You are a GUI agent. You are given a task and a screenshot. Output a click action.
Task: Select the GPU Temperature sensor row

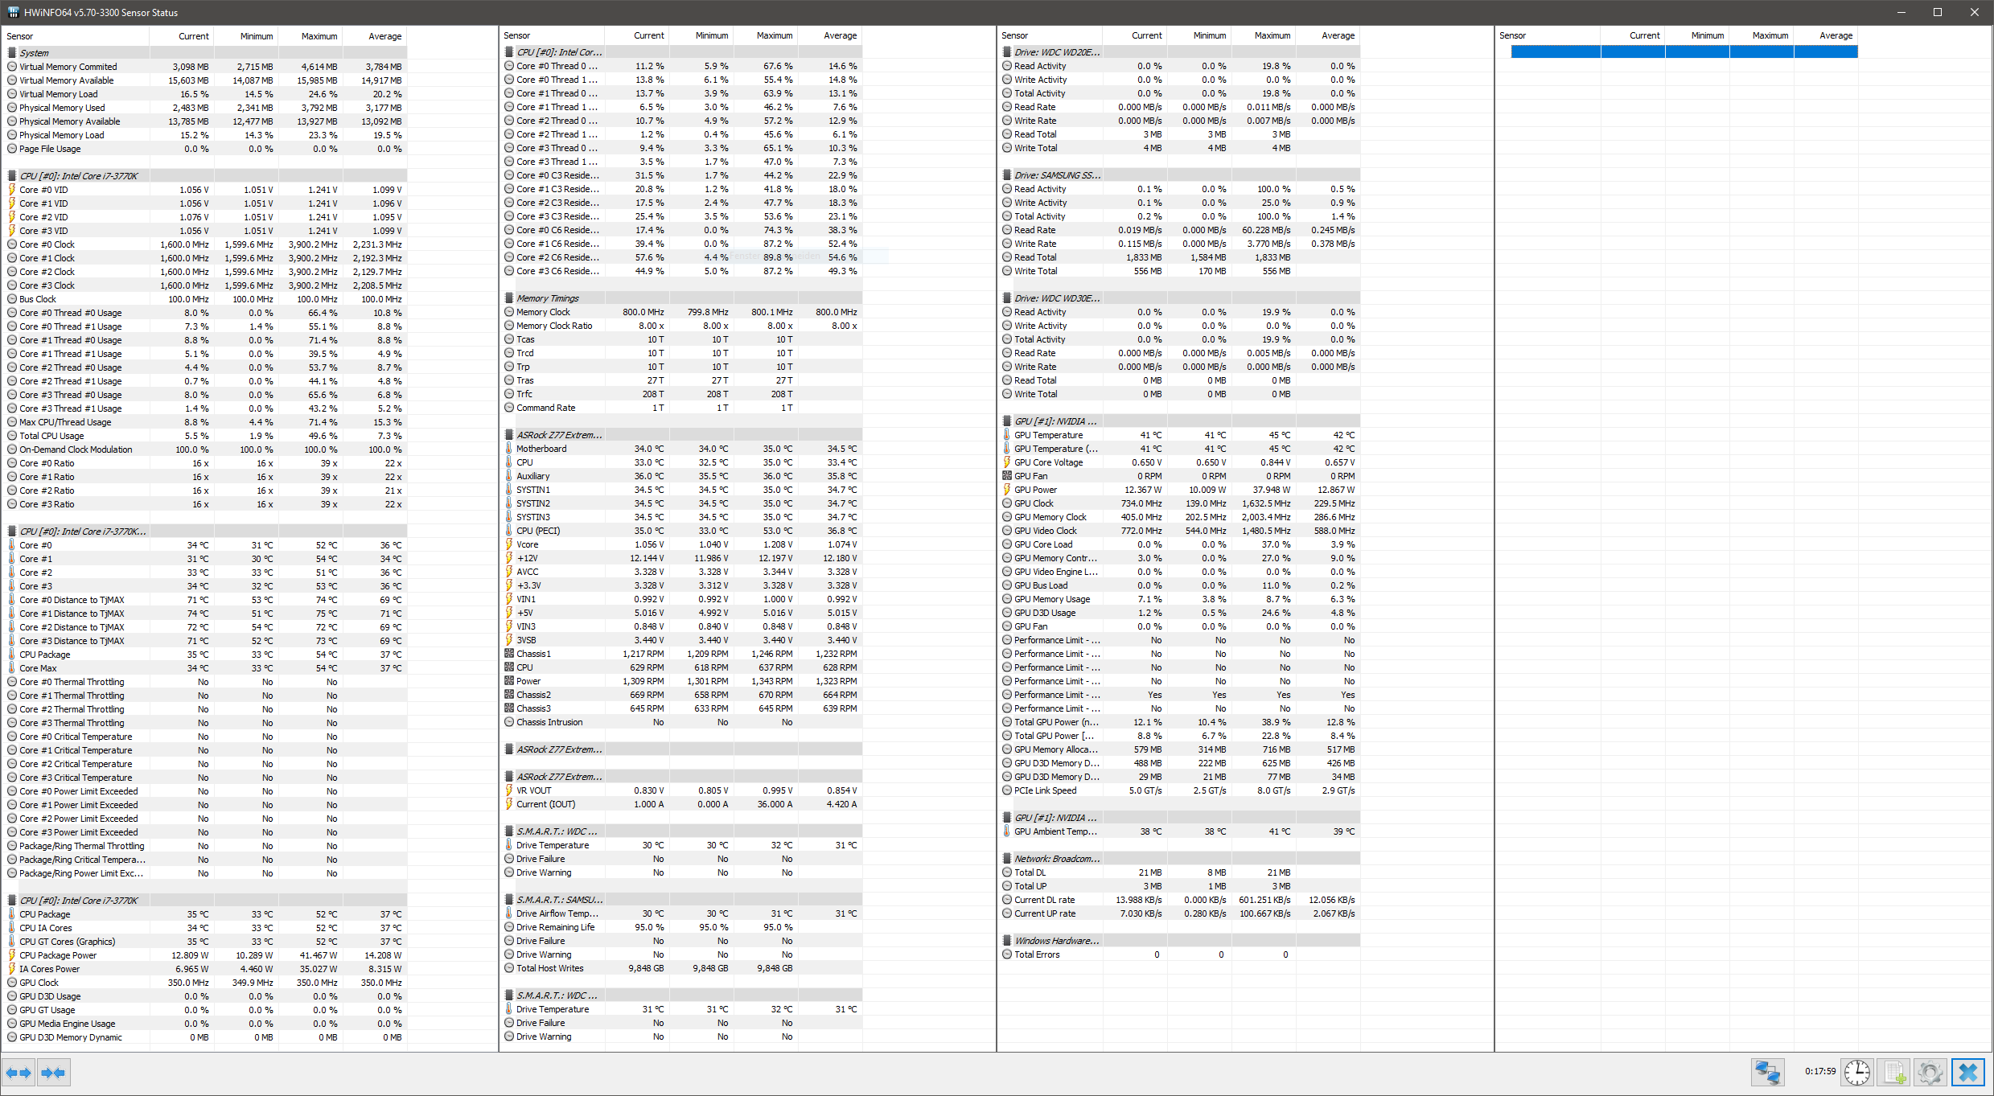[1048, 435]
